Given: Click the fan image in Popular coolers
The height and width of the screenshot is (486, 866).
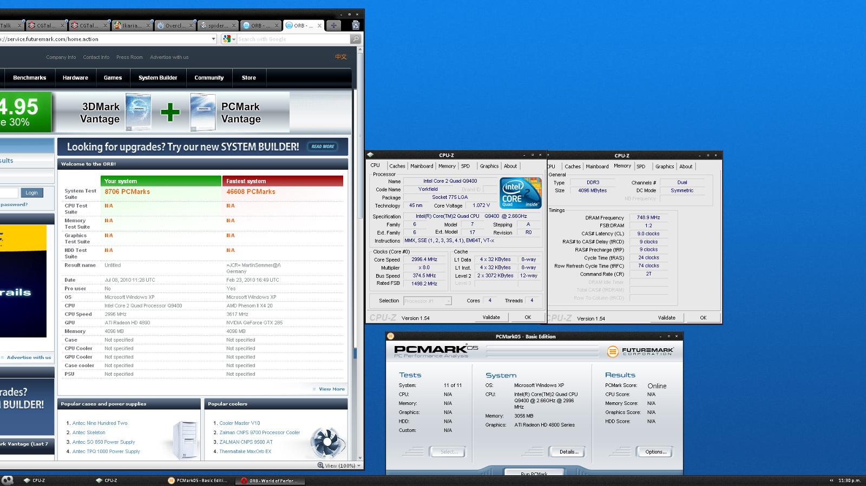Looking at the screenshot, I should tap(327, 443).
